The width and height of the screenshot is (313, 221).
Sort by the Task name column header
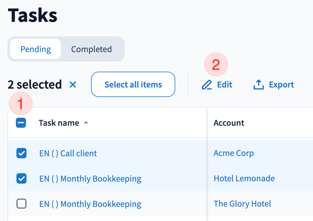click(x=59, y=123)
